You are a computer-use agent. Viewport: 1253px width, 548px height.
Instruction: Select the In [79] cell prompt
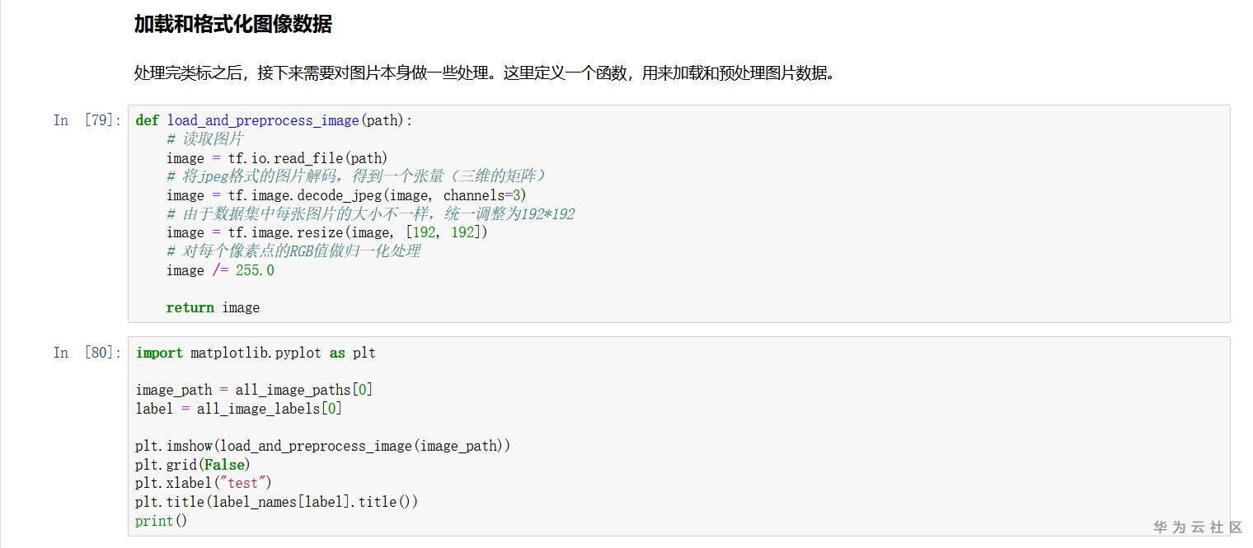click(x=86, y=120)
